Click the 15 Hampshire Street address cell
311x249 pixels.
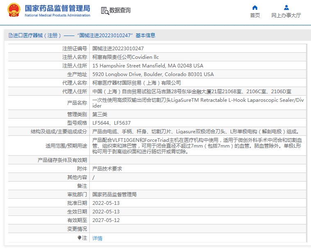click(148, 65)
